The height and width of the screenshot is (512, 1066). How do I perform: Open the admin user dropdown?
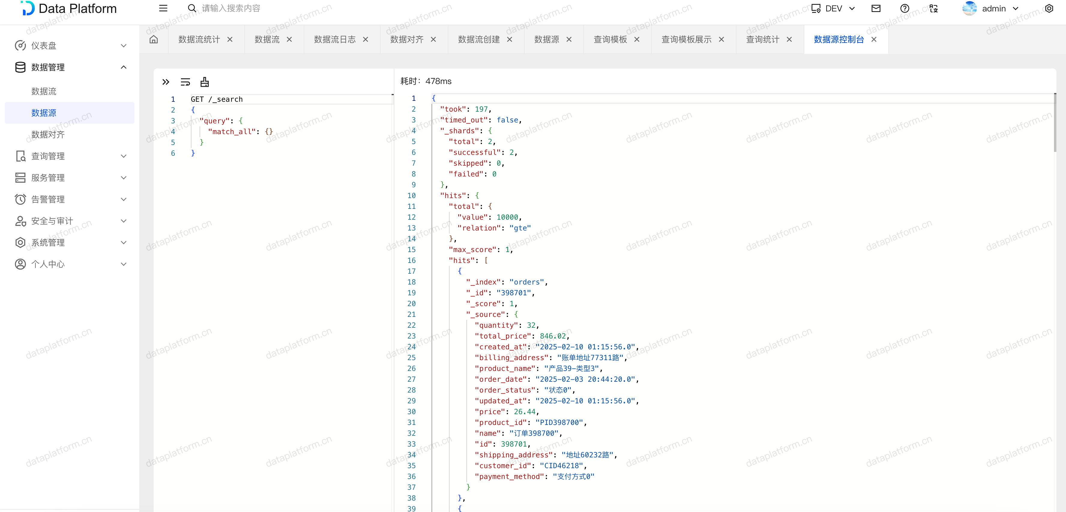point(993,8)
